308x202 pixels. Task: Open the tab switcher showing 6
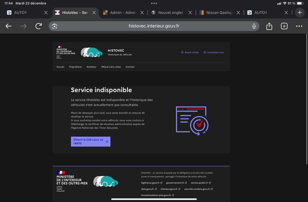tap(284, 26)
